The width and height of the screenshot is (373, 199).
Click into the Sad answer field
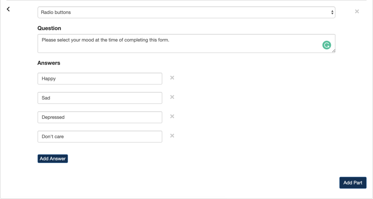coord(99,98)
